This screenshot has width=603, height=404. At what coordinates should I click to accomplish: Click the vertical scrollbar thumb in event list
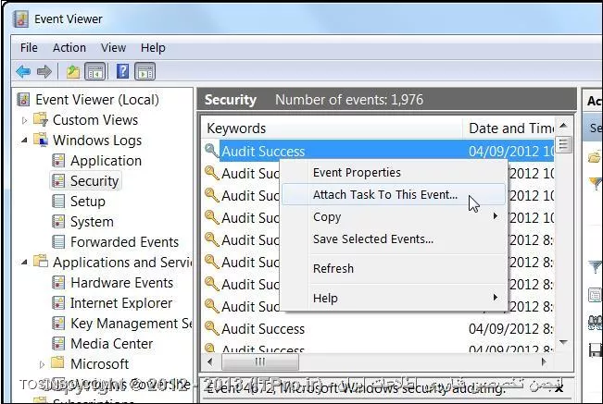coord(563,144)
